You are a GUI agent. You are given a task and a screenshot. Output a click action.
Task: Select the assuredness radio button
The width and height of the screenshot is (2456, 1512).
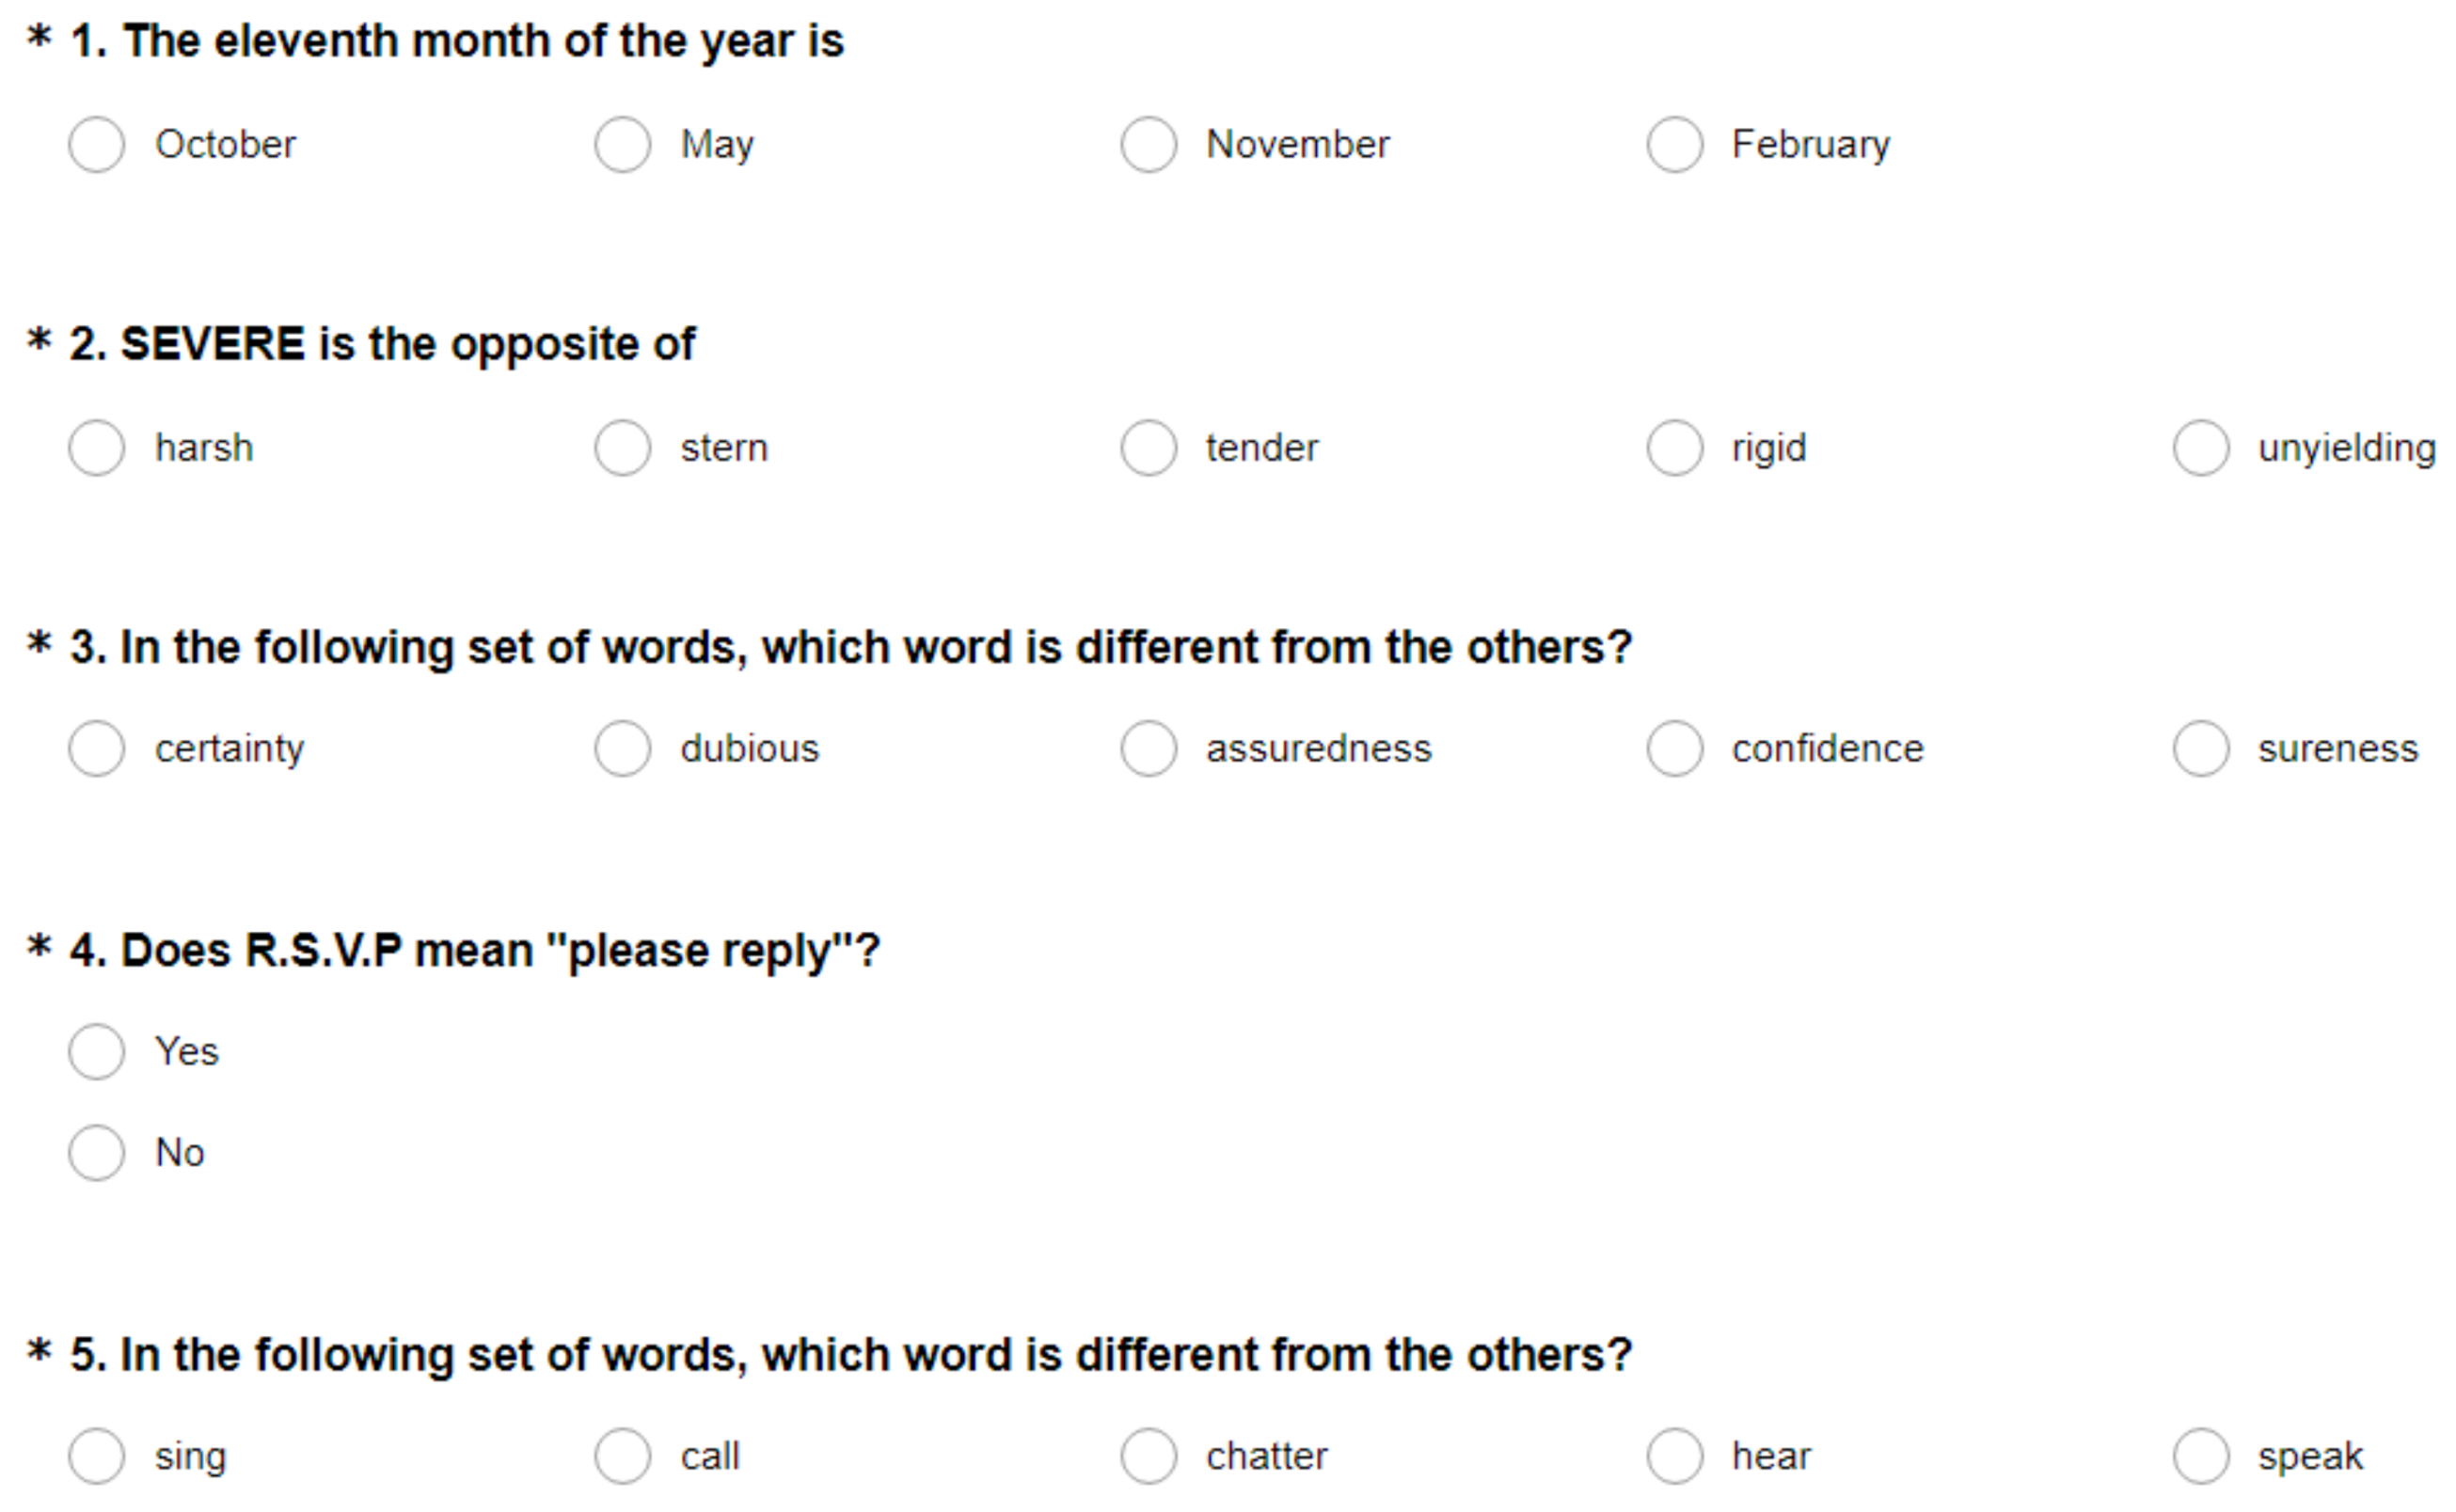click(1149, 749)
